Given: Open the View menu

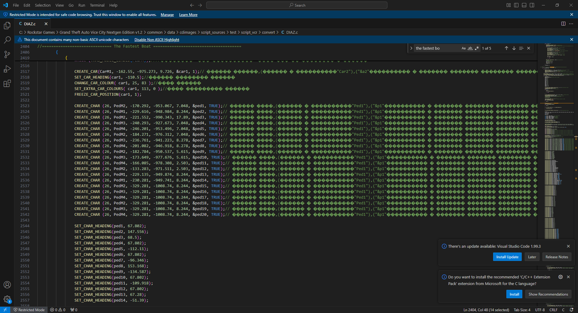Looking at the screenshot, I should point(60,5).
